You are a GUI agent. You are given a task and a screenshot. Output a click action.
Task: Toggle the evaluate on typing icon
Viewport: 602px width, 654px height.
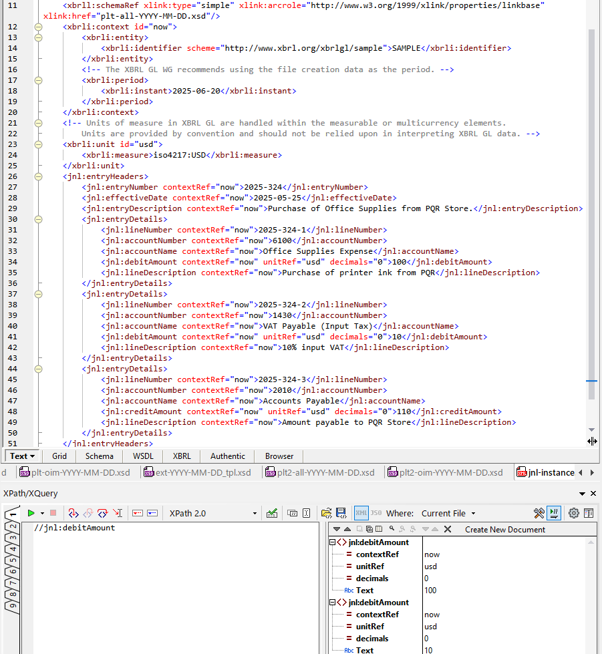554,513
